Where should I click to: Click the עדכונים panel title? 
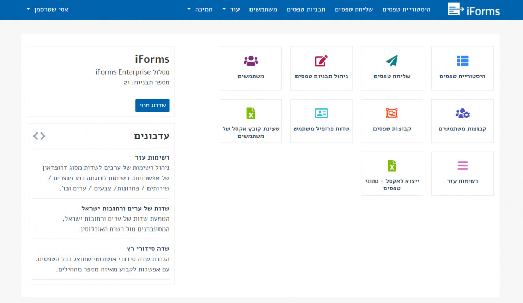(152, 136)
